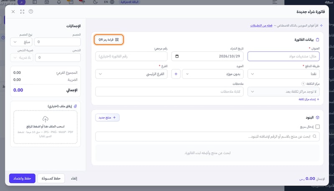This screenshot has width=334, height=191.
Task: Click the AI sparkle icon in the banner
Action: click(x=321, y=25)
